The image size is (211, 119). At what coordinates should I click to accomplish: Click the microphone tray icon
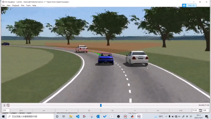coord(170,116)
